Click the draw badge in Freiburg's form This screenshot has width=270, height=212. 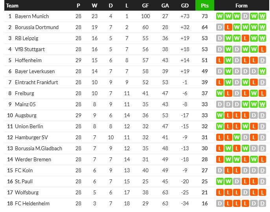pos(237,93)
